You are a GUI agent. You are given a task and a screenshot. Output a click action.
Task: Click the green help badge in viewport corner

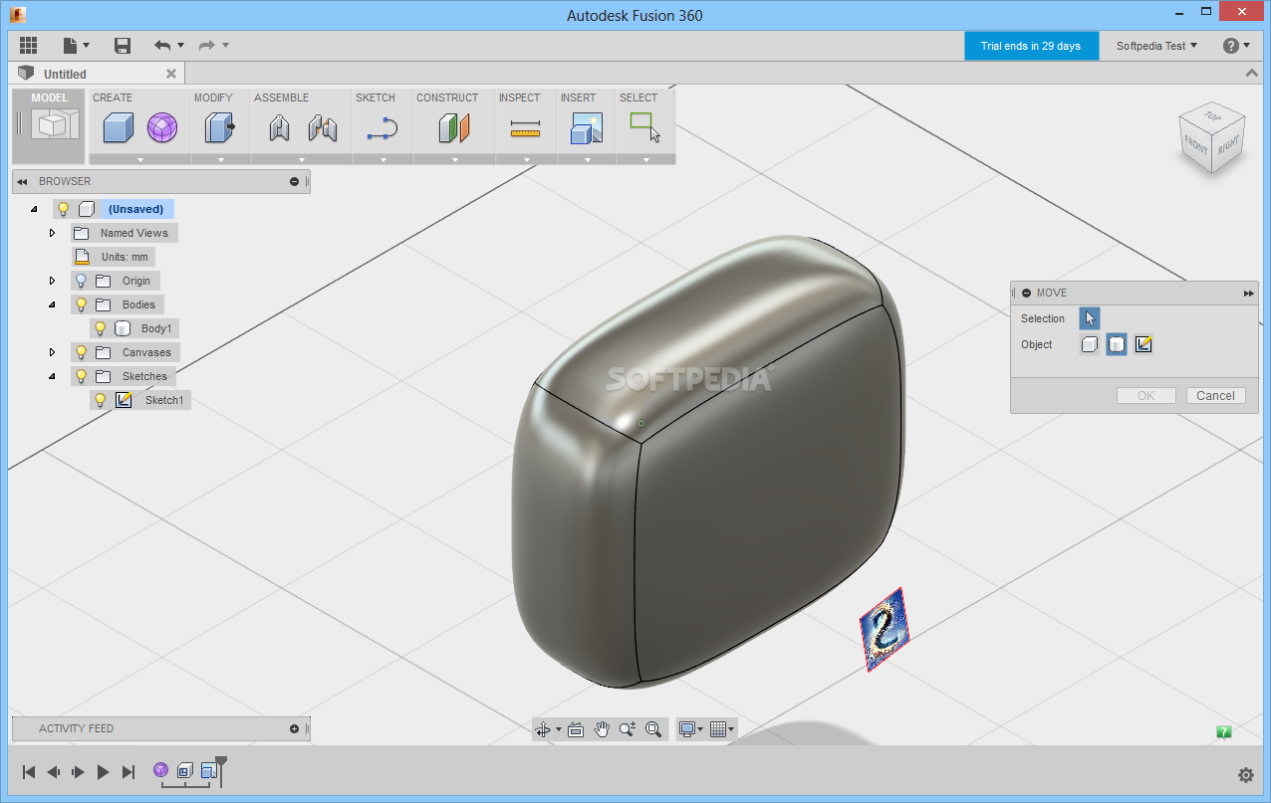pos(1224,732)
